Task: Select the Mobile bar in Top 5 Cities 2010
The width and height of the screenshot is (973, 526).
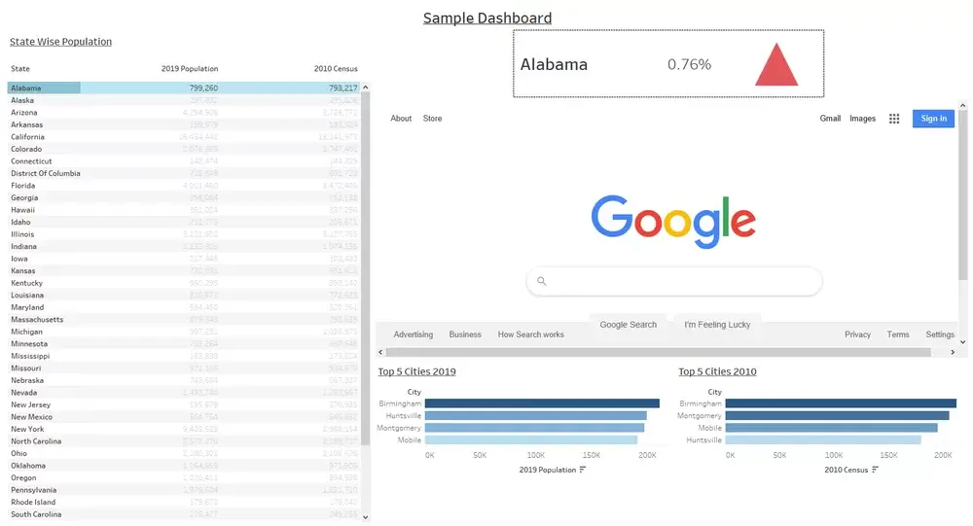Action: tap(832, 428)
